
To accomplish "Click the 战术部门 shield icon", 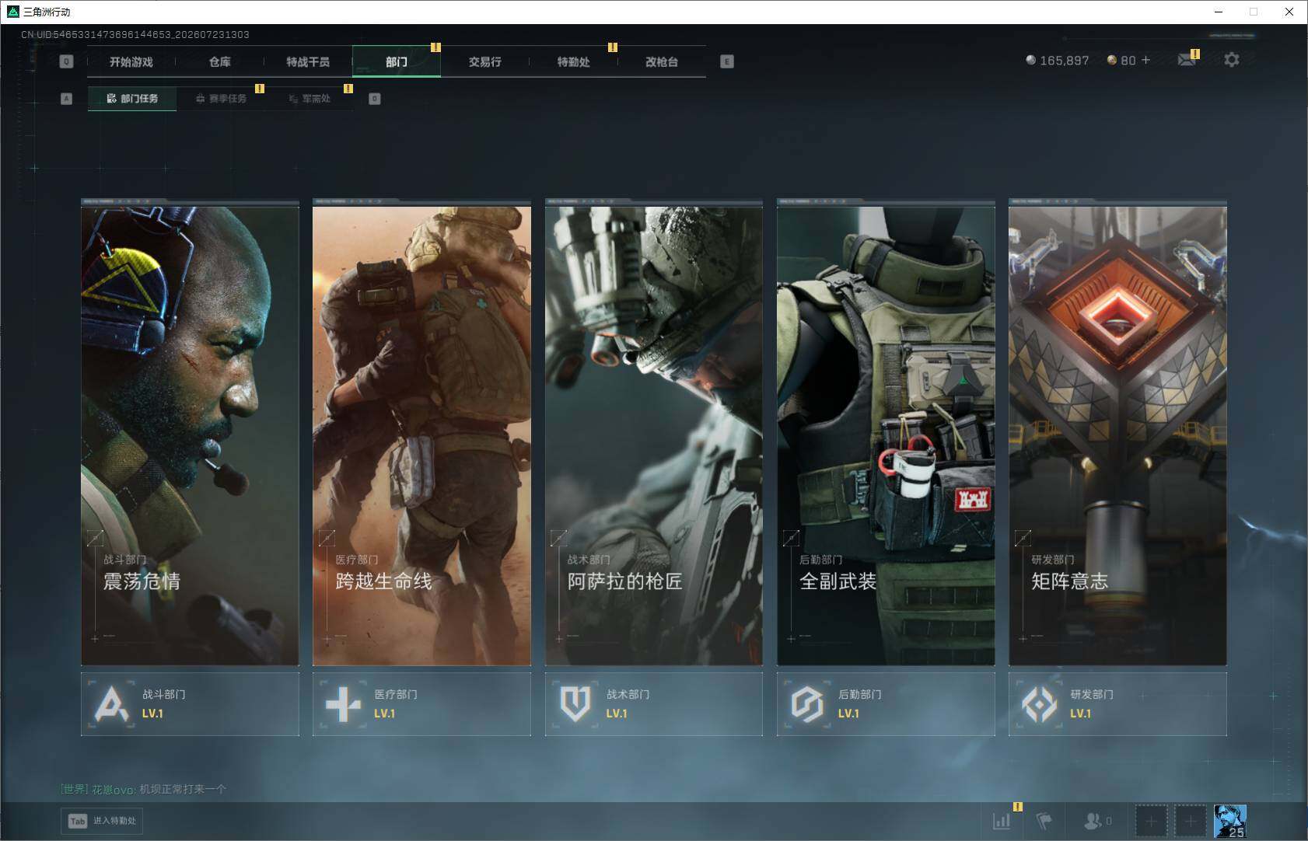I will click(575, 704).
